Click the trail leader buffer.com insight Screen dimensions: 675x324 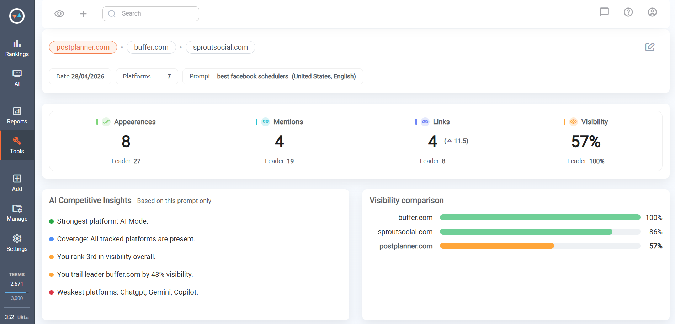125,274
